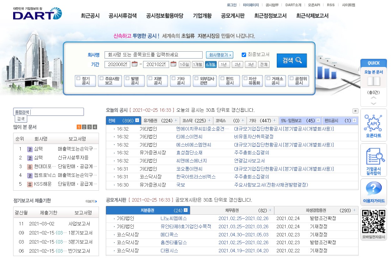Expand the 채무증권 (82) tab plus
Screen dimensions: 392x262
coord(270,210)
